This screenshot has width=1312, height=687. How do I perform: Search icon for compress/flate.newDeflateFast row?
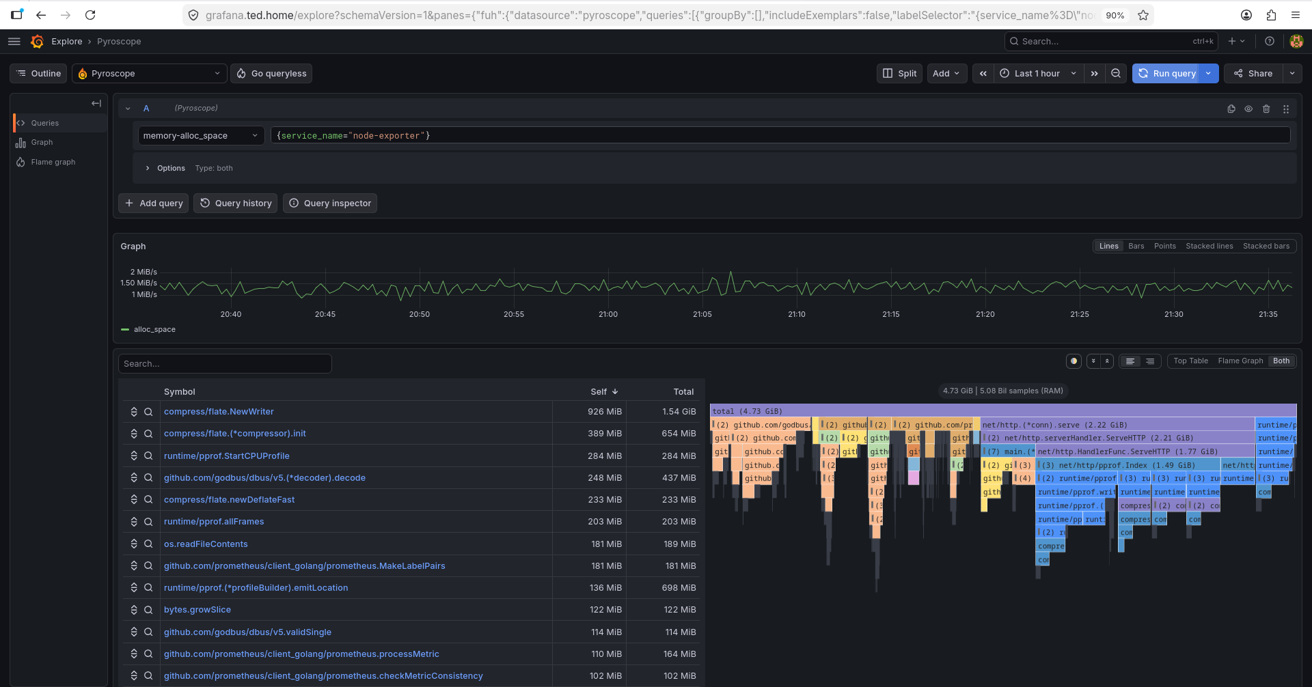click(148, 500)
